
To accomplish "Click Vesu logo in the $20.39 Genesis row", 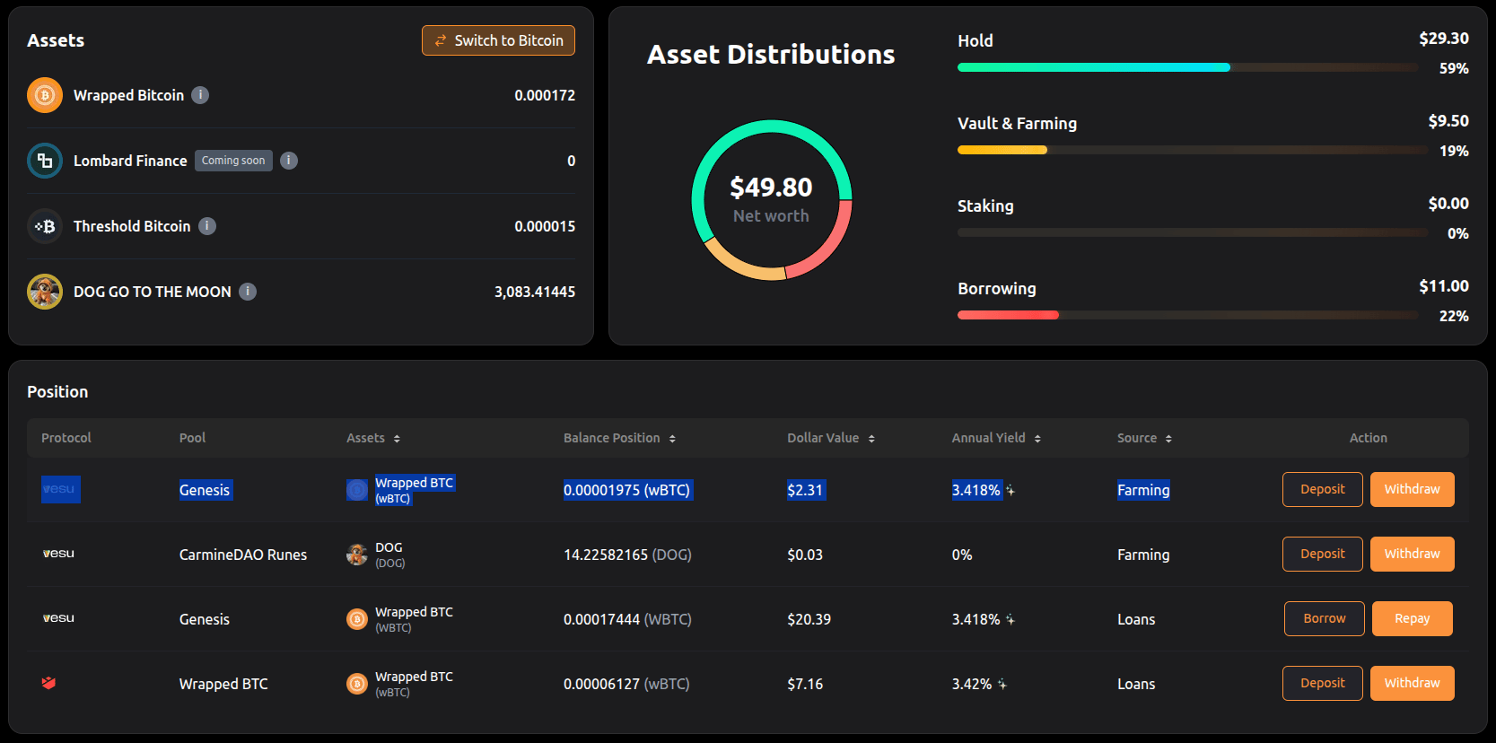I will pyautogui.click(x=58, y=618).
